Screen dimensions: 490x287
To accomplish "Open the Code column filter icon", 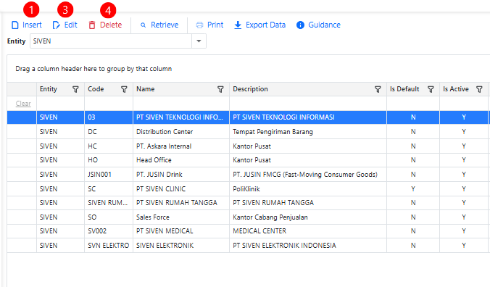I will tap(124, 89).
